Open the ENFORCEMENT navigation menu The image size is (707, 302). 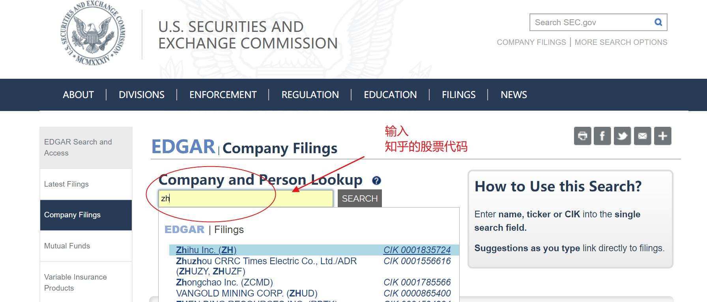223,95
